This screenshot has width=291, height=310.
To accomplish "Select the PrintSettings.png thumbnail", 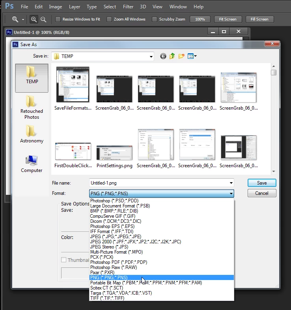I will [x=114, y=157].
